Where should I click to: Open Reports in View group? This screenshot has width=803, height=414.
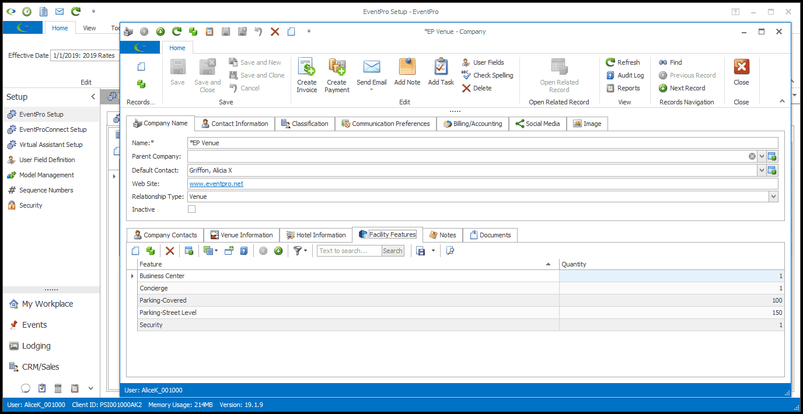(623, 88)
